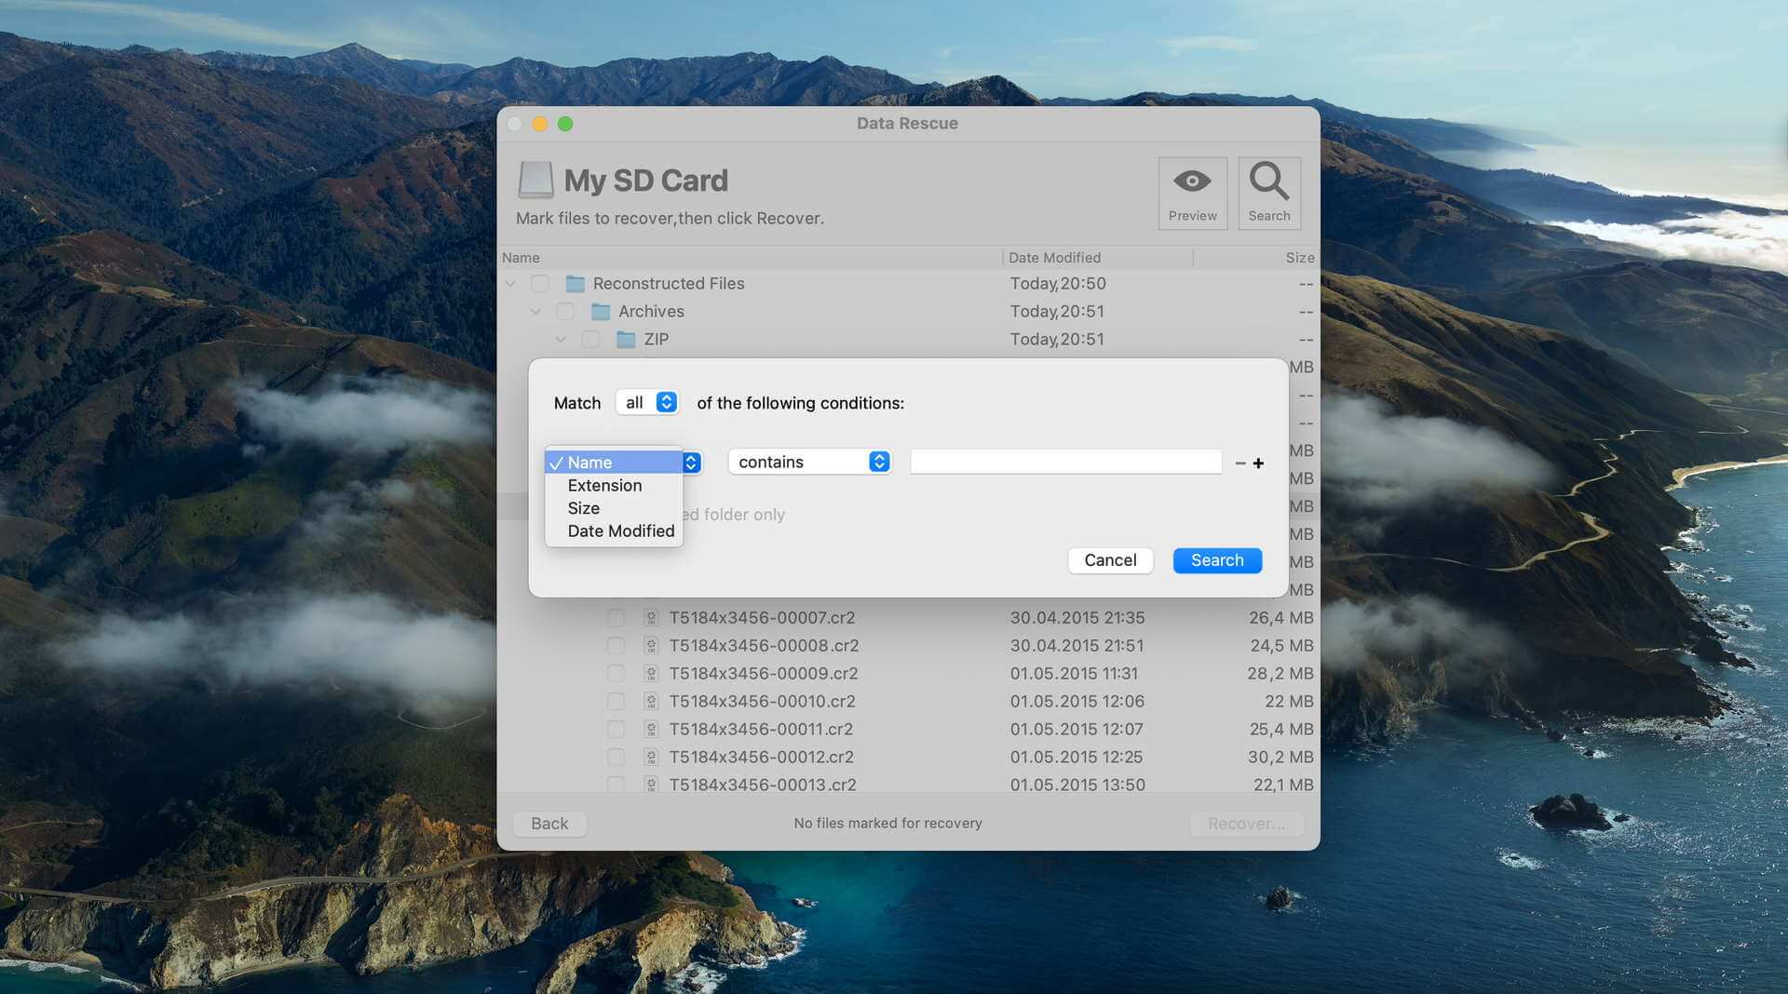Screen dimensions: 1788x994
Task: Choose Extension from the attribute menu
Action: pyautogui.click(x=614, y=486)
